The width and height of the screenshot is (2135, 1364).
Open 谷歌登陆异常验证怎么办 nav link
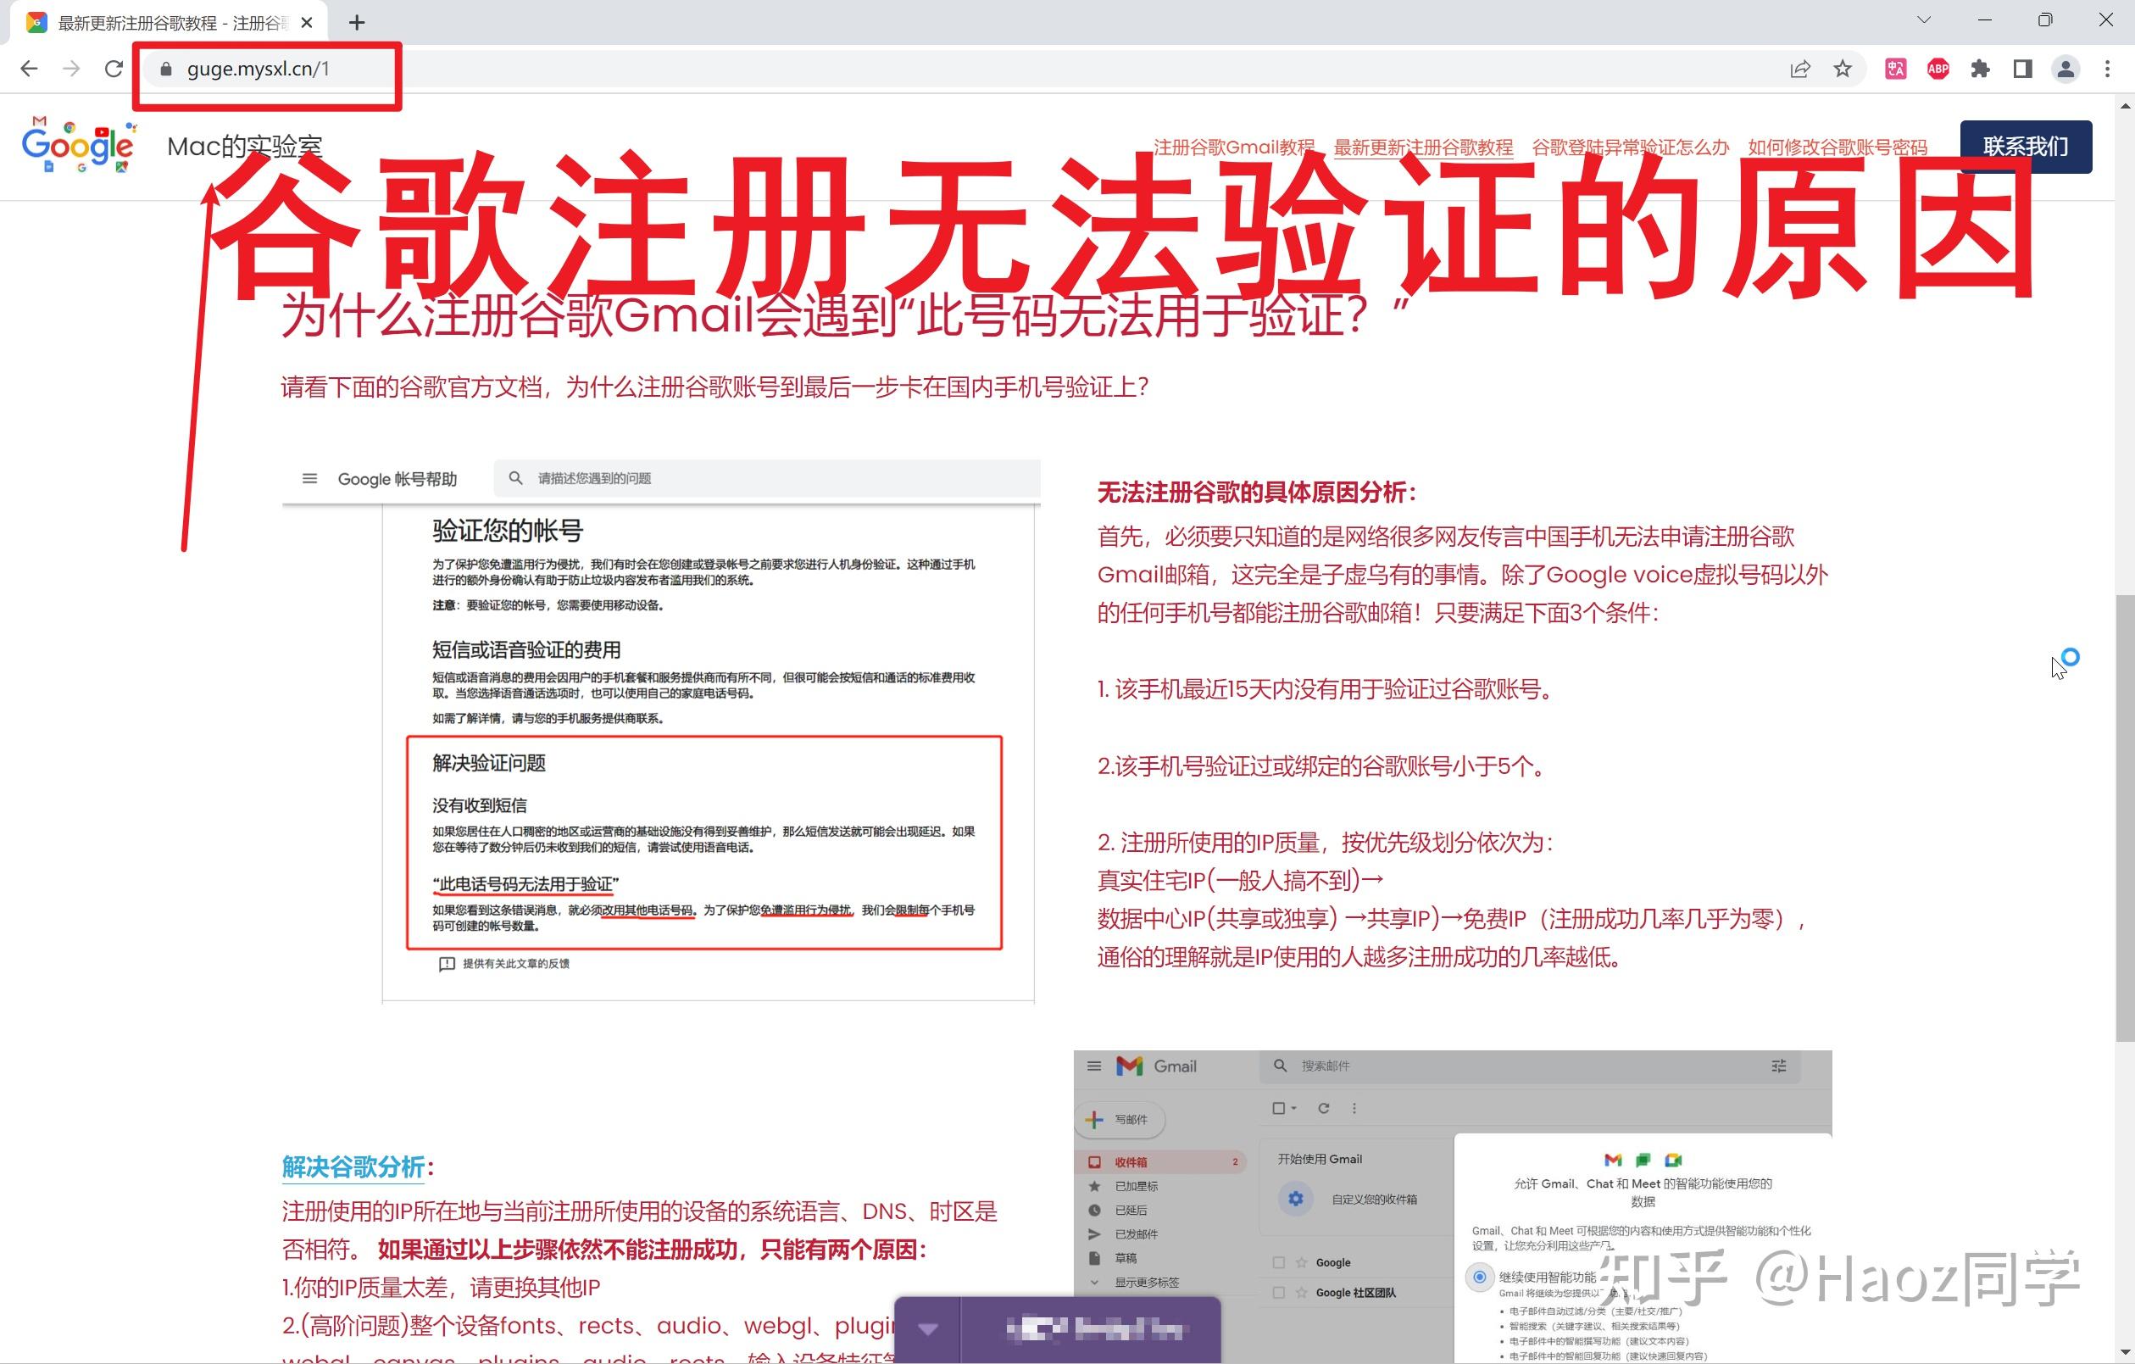1630,148
